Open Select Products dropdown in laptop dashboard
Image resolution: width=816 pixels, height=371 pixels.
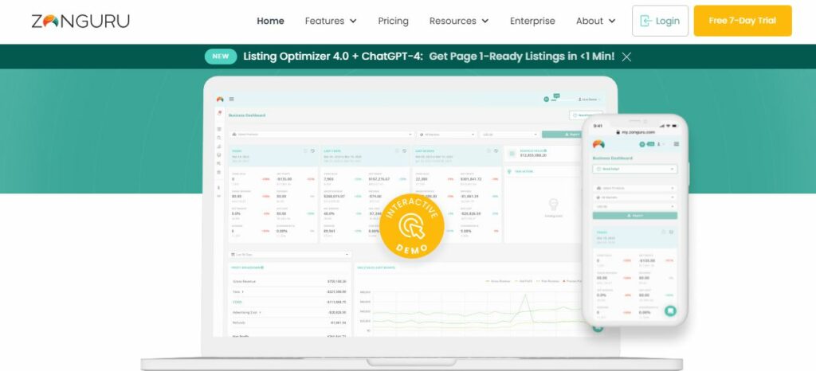[x=322, y=134]
